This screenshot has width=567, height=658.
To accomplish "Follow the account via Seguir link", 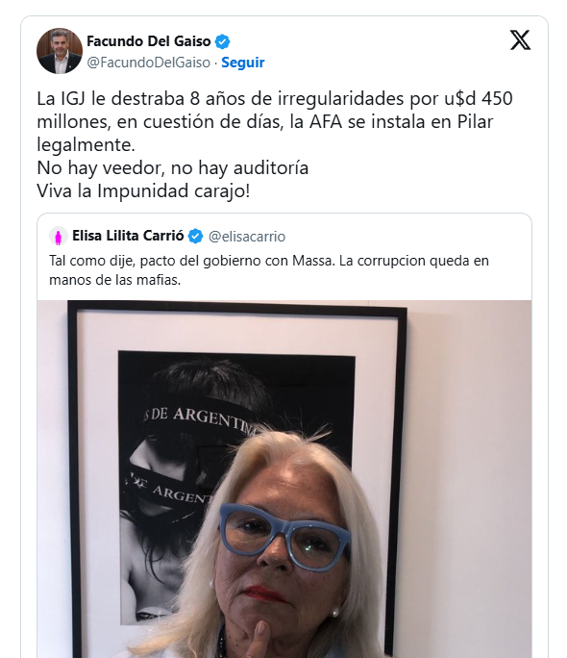I will pos(242,63).
